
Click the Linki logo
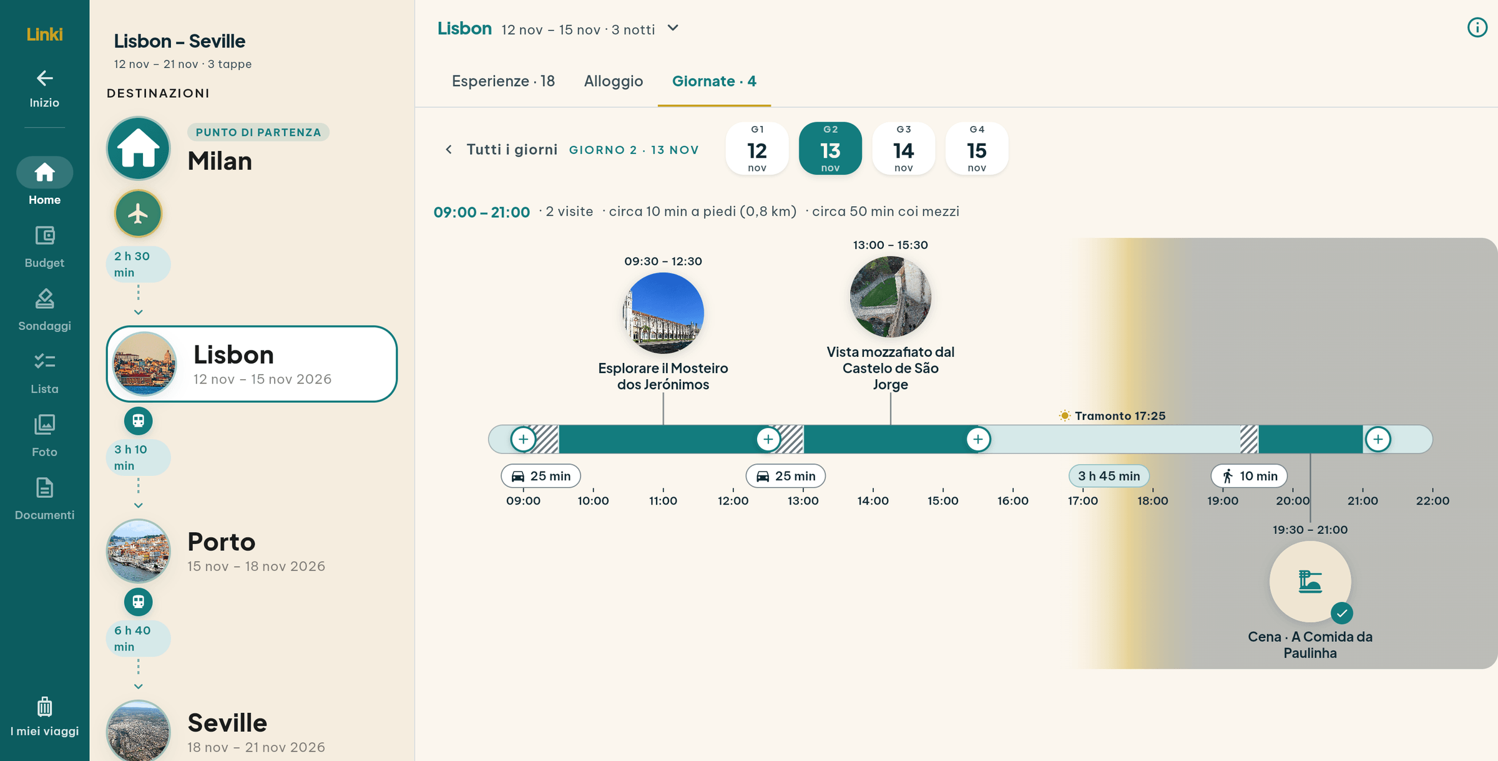tap(44, 34)
